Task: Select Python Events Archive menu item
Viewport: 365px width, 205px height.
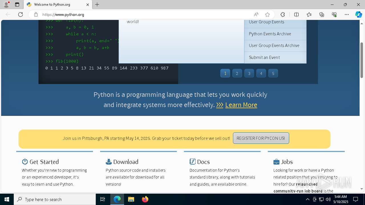Action: (275, 34)
